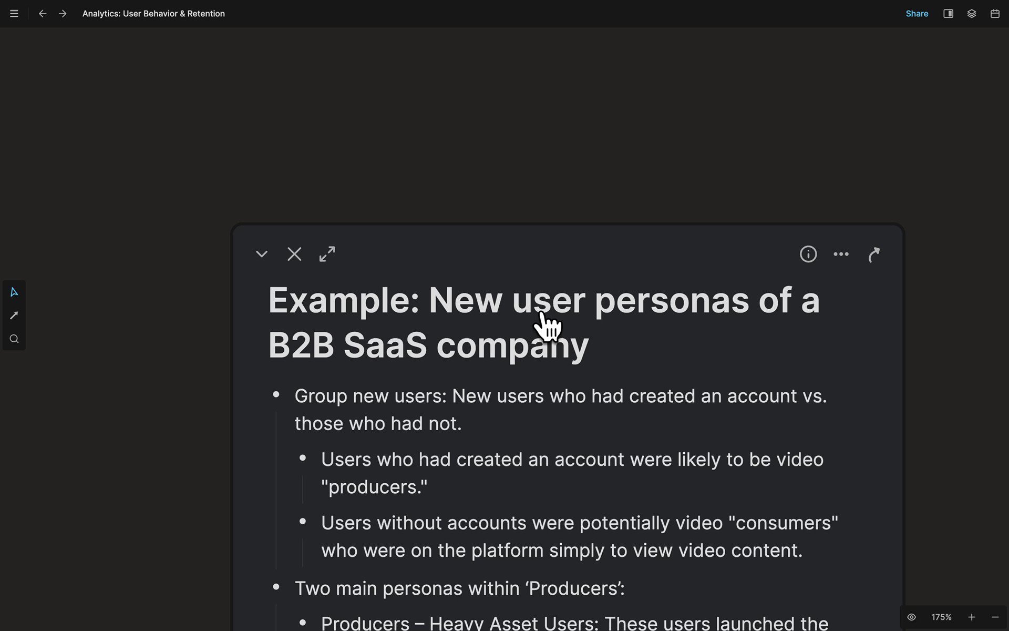Go back with the left arrow
1009x631 pixels.
click(43, 14)
